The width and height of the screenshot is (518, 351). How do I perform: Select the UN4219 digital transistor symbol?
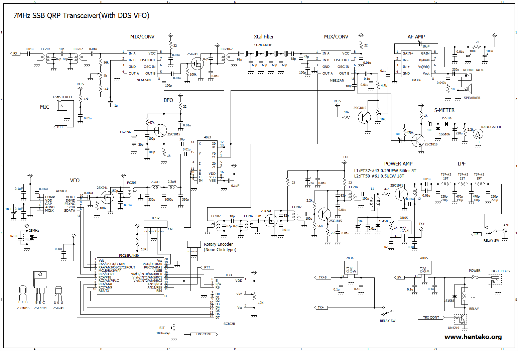pyautogui.click(x=461, y=319)
